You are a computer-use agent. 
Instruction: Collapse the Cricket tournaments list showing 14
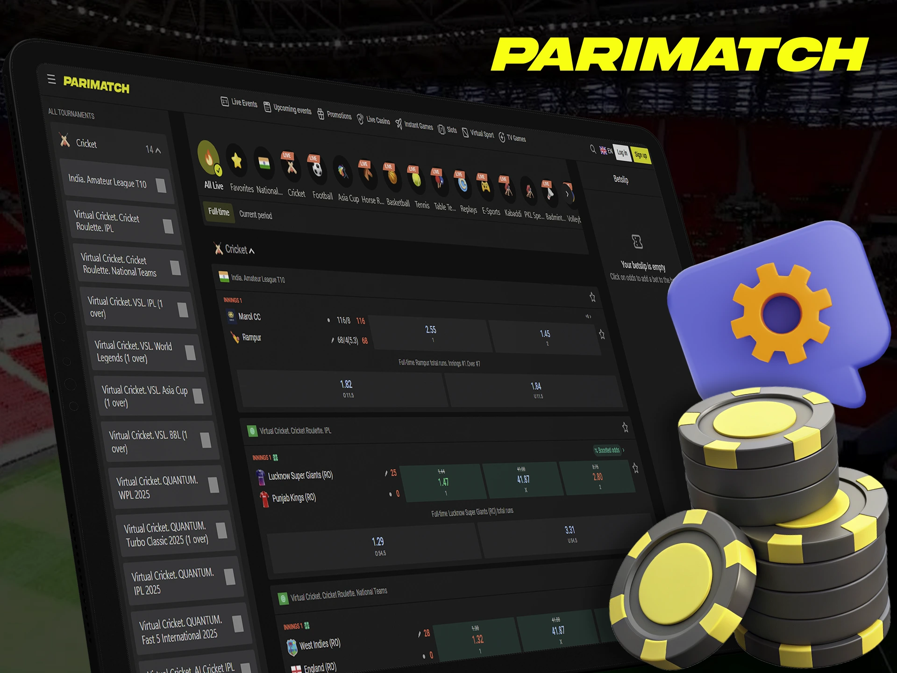(x=158, y=150)
